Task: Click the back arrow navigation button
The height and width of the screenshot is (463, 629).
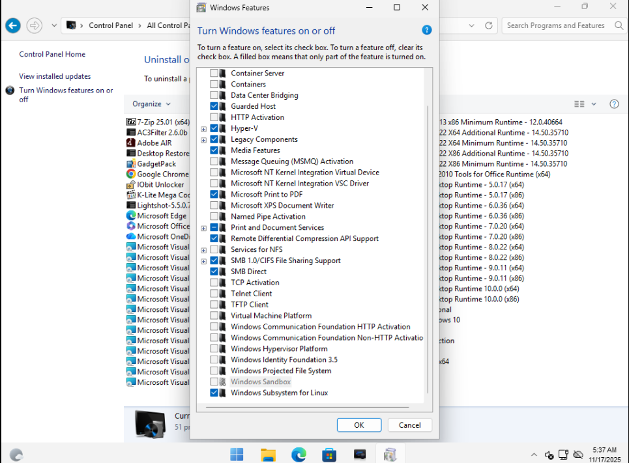Action: [x=13, y=25]
